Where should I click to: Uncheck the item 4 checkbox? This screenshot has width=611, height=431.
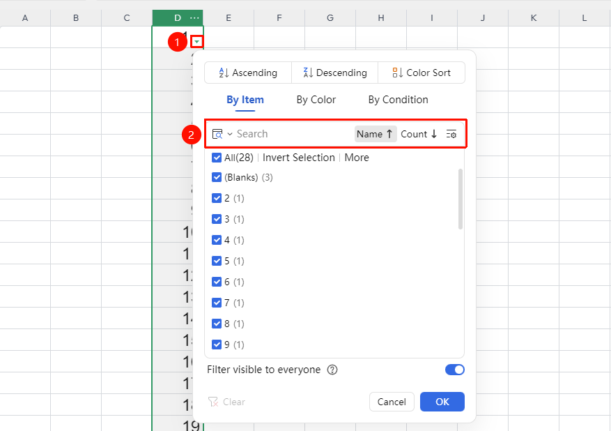(217, 240)
